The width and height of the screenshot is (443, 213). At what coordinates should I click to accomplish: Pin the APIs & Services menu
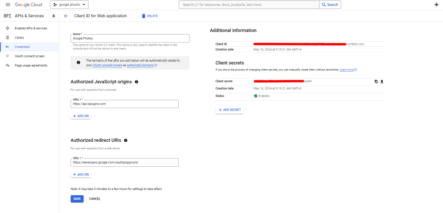point(54,16)
